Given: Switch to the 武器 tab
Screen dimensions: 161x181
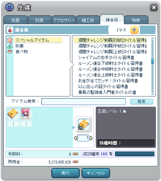Looking at the screenshot, I should point(16,20).
